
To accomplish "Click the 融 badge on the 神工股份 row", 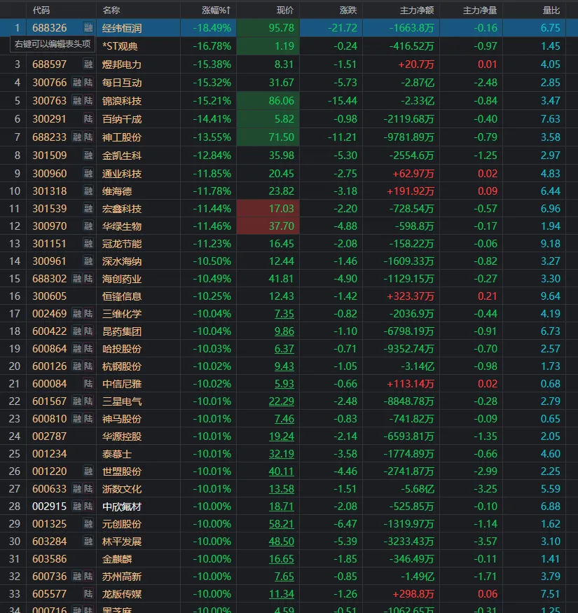I will click(77, 137).
